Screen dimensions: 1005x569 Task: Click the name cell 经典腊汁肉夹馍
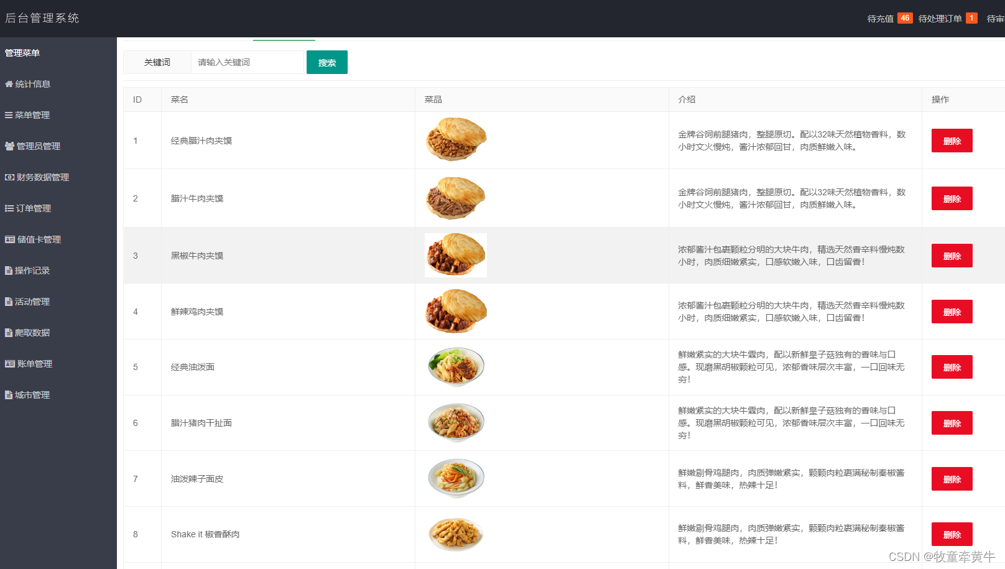point(201,141)
